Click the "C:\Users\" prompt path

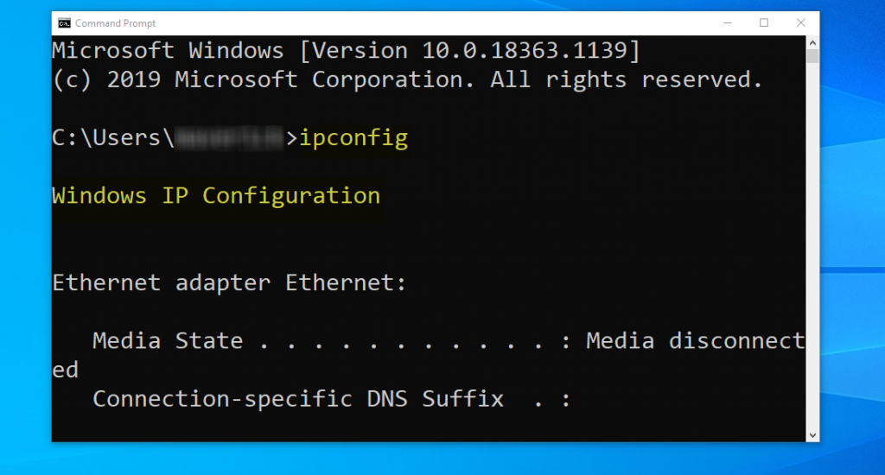tap(113, 138)
